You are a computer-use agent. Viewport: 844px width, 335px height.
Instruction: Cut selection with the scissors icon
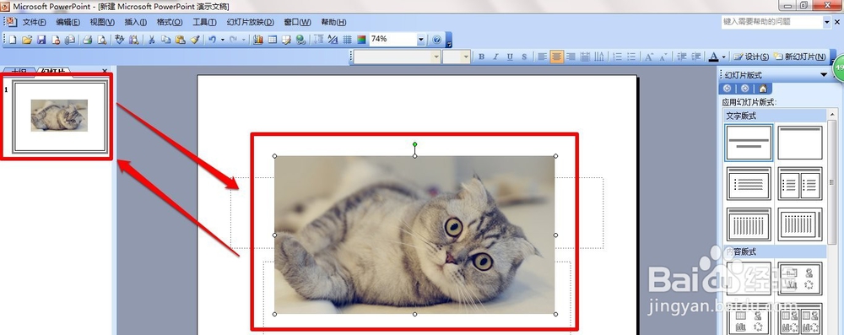click(151, 40)
